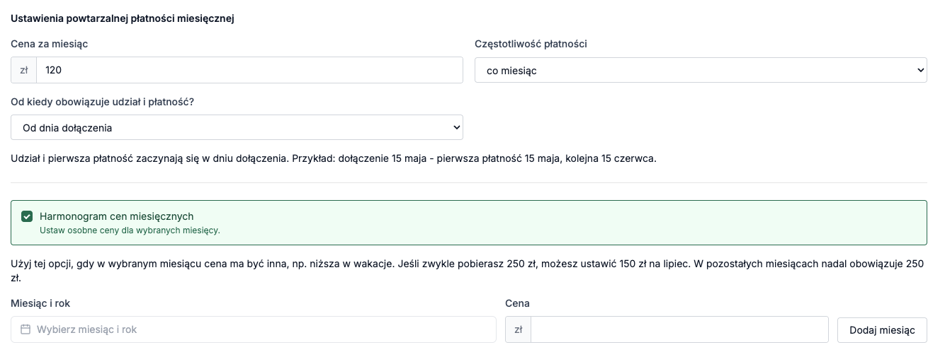Uncheck the Harmonogram cen miesięcznych checkbox
The height and width of the screenshot is (357, 928).
[27, 216]
